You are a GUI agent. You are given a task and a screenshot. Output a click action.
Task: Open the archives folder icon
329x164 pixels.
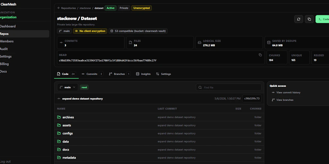[59, 117]
